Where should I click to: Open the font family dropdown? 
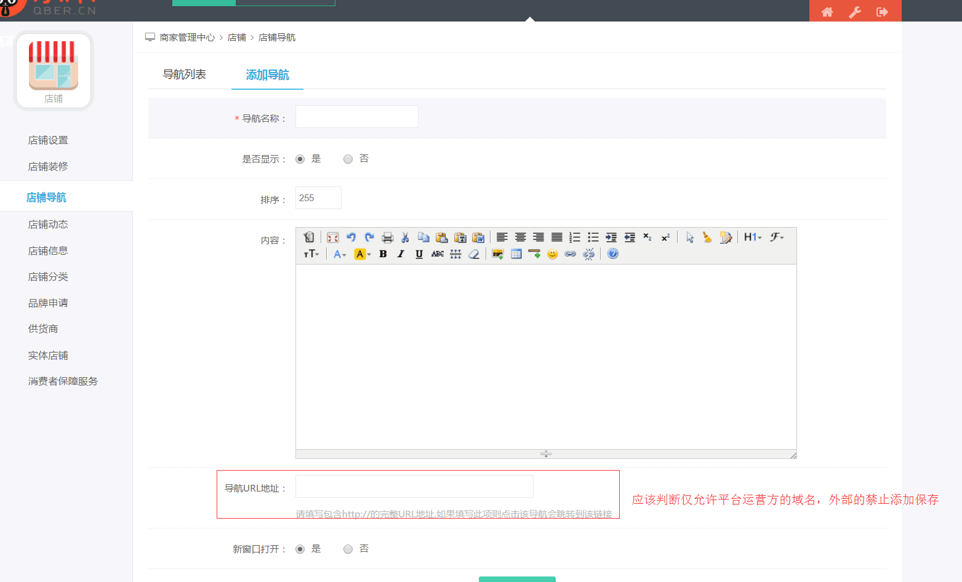pos(777,237)
